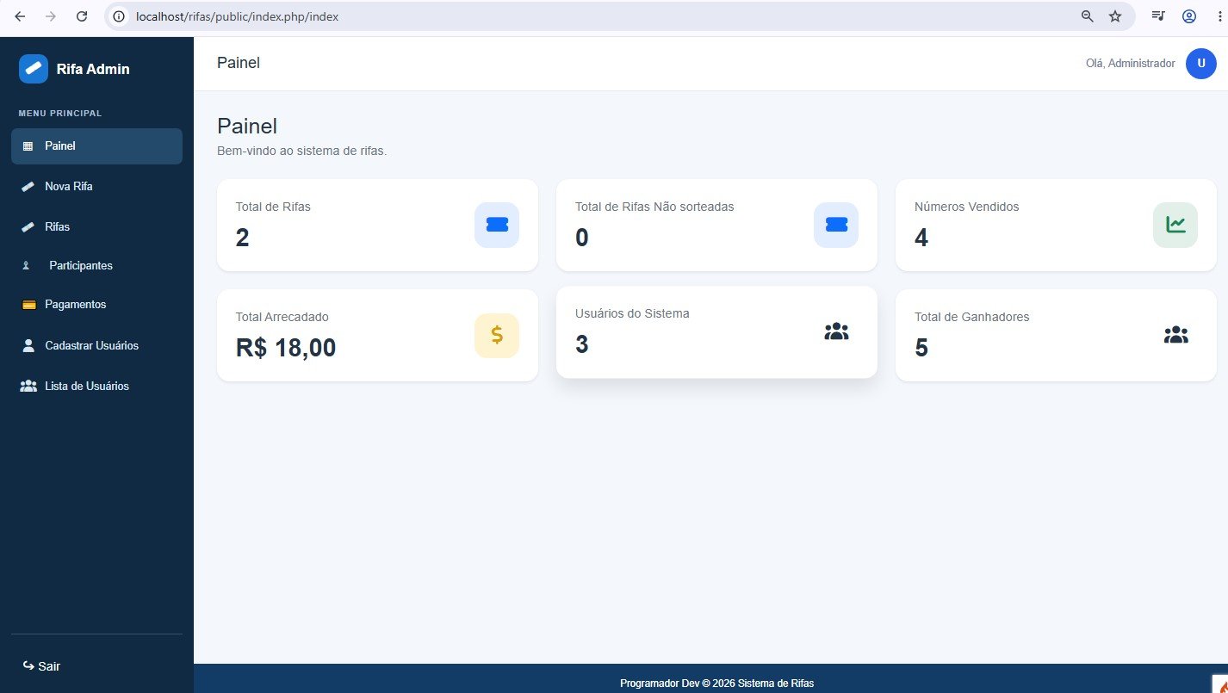The image size is (1228, 693).
Task: Click the user icon beside Cadastrar Usuários
Action: click(28, 345)
